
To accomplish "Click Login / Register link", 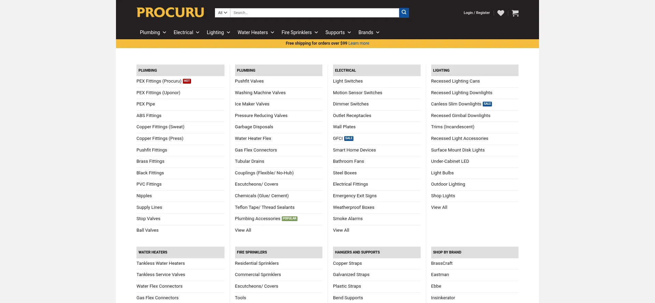I will tap(477, 13).
